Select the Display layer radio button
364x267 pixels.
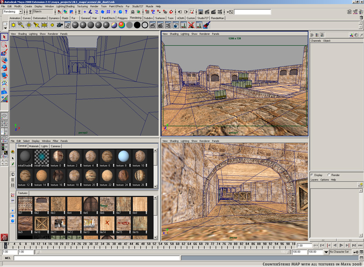(312, 175)
